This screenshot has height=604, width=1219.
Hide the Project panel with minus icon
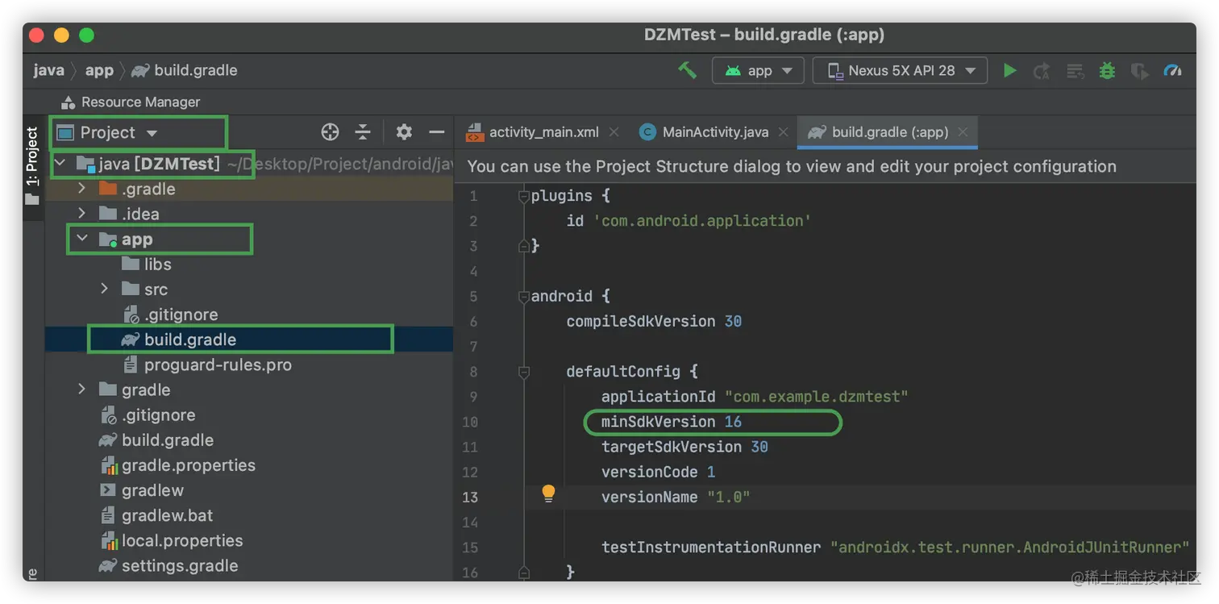[x=437, y=132]
